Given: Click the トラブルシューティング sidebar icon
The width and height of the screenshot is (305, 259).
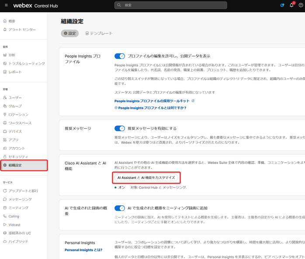Looking at the screenshot, I should (5, 63).
